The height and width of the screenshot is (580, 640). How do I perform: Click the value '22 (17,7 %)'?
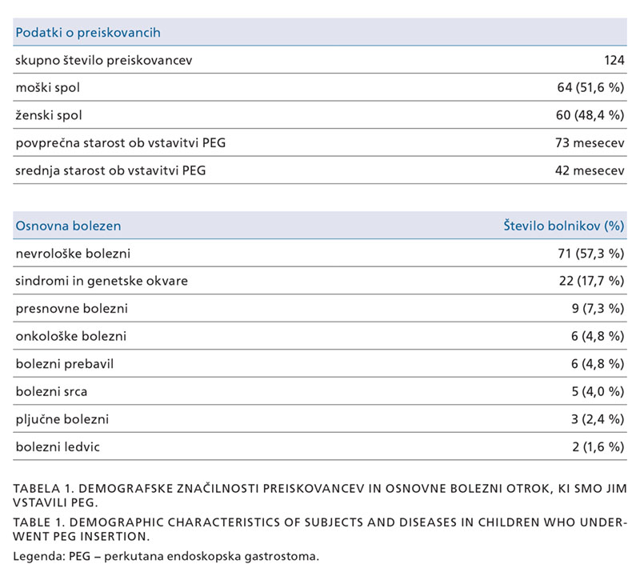(592, 281)
